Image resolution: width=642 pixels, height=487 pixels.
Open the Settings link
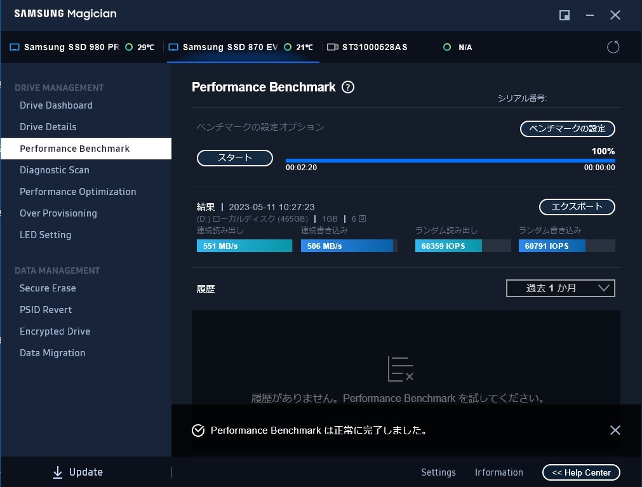(x=438, y=472)
